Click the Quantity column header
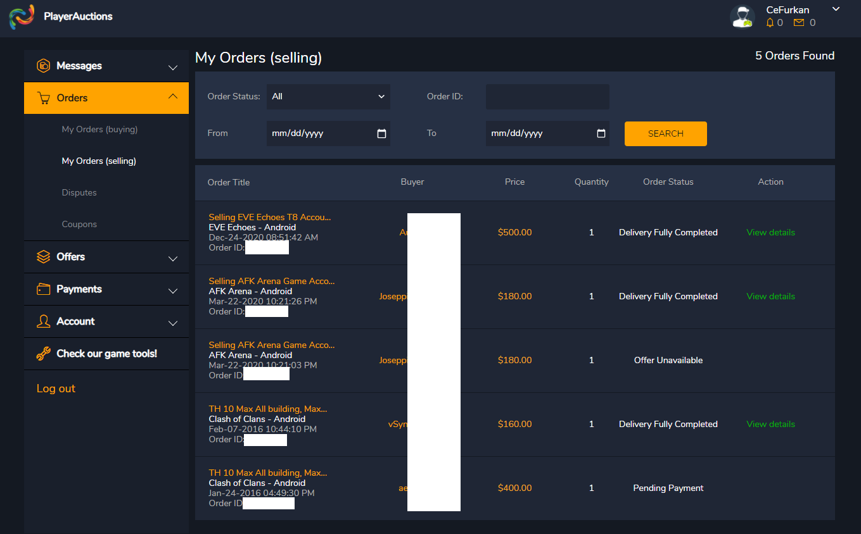The image size is (861, 534). [592, 182]
